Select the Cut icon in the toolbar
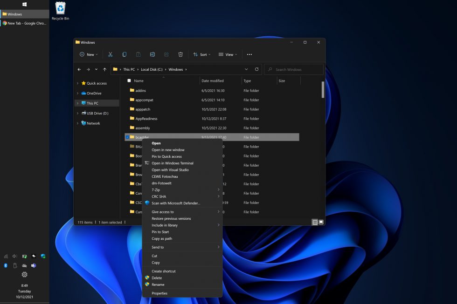 [110, 54]
